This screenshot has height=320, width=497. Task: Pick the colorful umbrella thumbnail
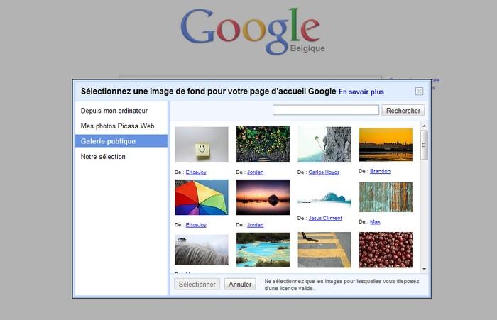[202, 197]
